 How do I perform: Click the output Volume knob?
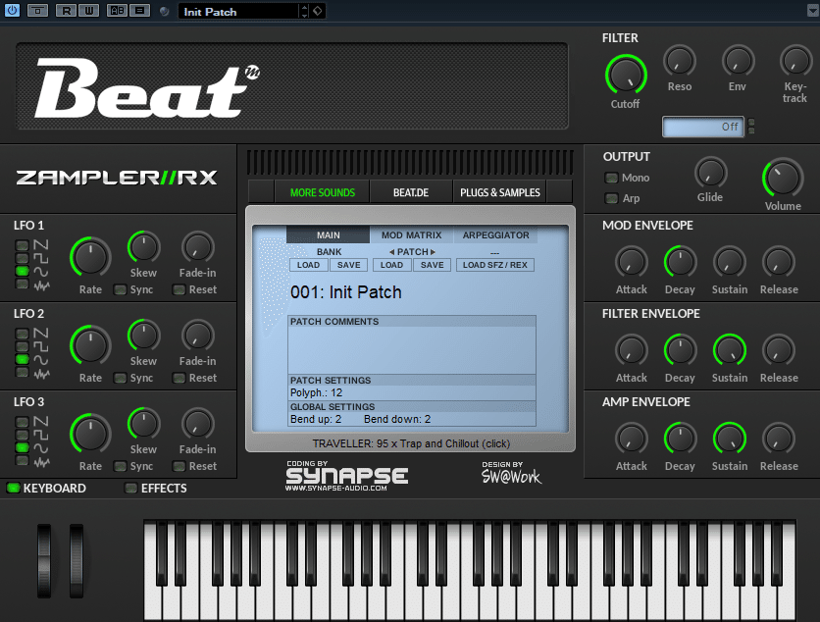tap(783, 178)
